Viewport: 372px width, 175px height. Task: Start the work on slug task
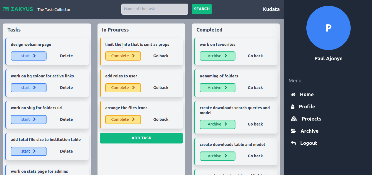[29, 119]
